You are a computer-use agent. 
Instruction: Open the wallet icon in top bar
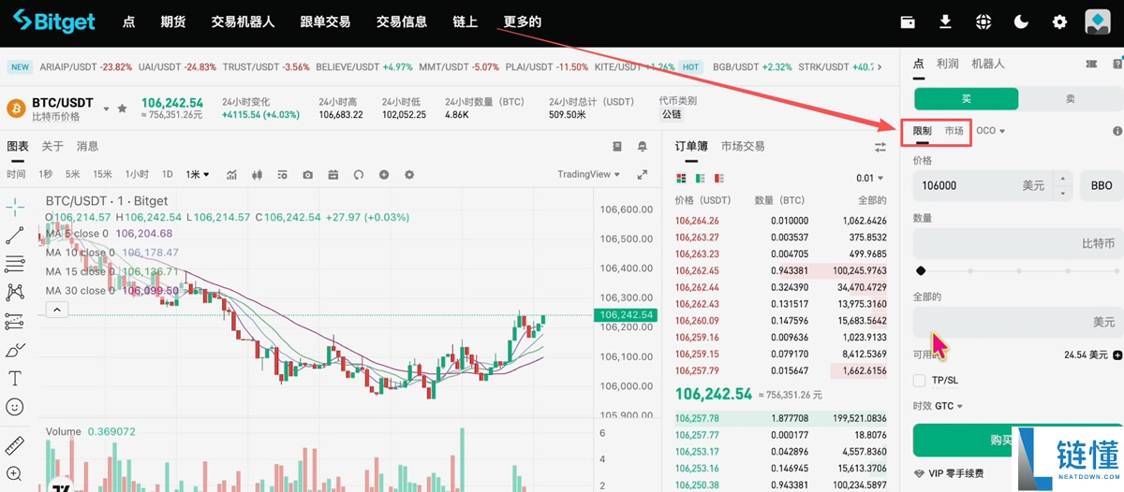tap(908, 22)
